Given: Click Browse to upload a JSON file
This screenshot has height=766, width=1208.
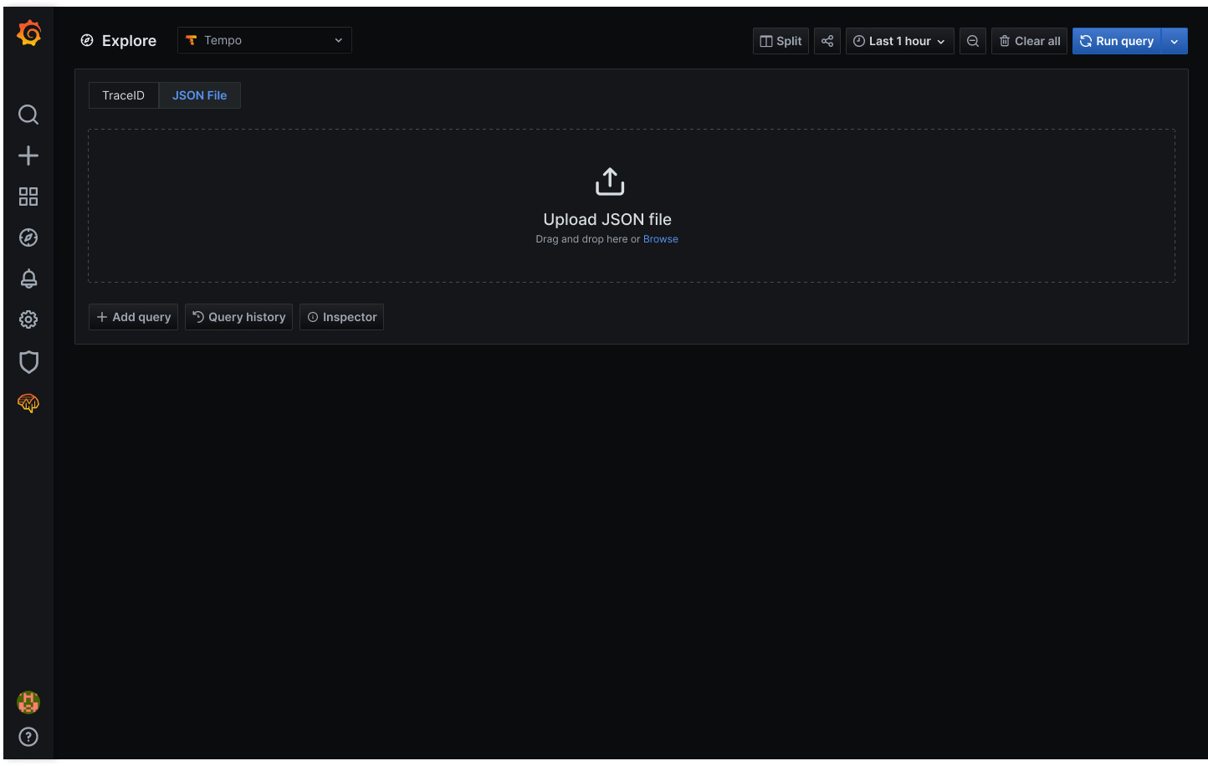Looking at the screenshot, I should tap(661, 238).
